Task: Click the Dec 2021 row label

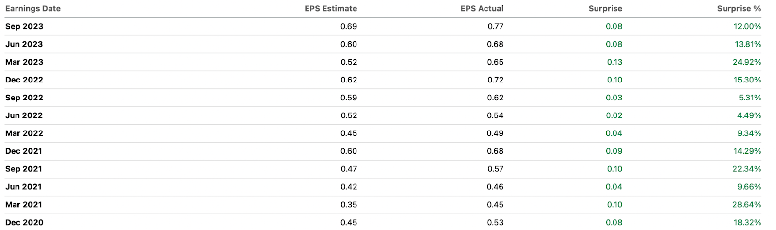Action: [x=24, y=151]
